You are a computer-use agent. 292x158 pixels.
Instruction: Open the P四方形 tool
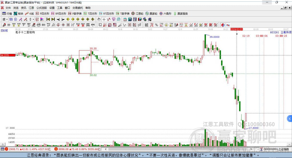[x=42, y=14]
